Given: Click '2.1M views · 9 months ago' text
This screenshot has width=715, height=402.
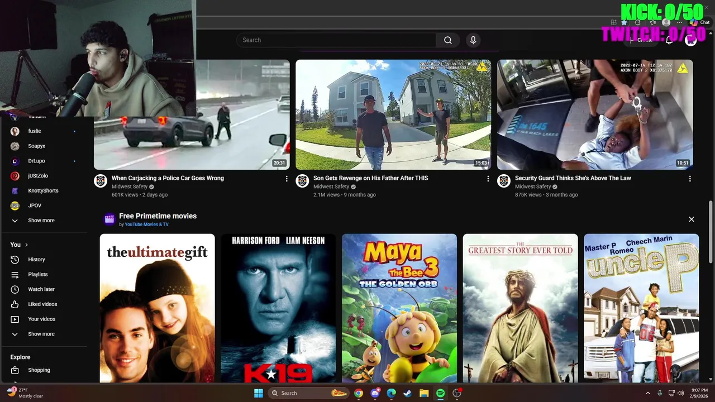Looking at the screenshot, I should point(345,195).
